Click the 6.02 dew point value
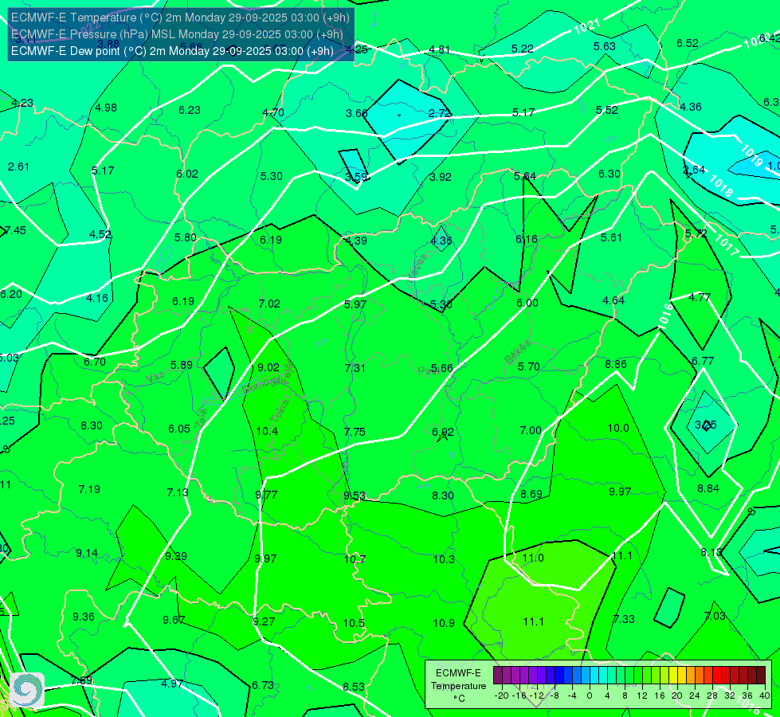Image resolution: width=780 pixels, height=717 pixels. click(x=187, y=174)
